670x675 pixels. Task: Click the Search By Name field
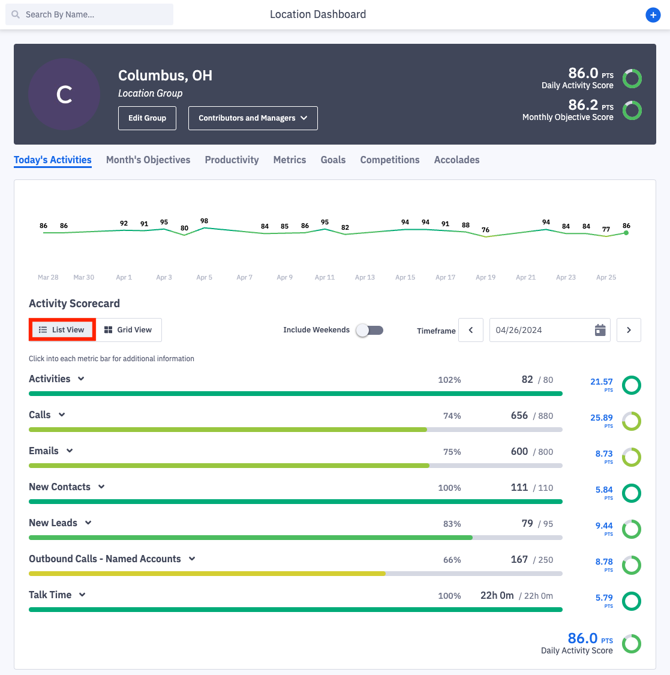point(90,14)
